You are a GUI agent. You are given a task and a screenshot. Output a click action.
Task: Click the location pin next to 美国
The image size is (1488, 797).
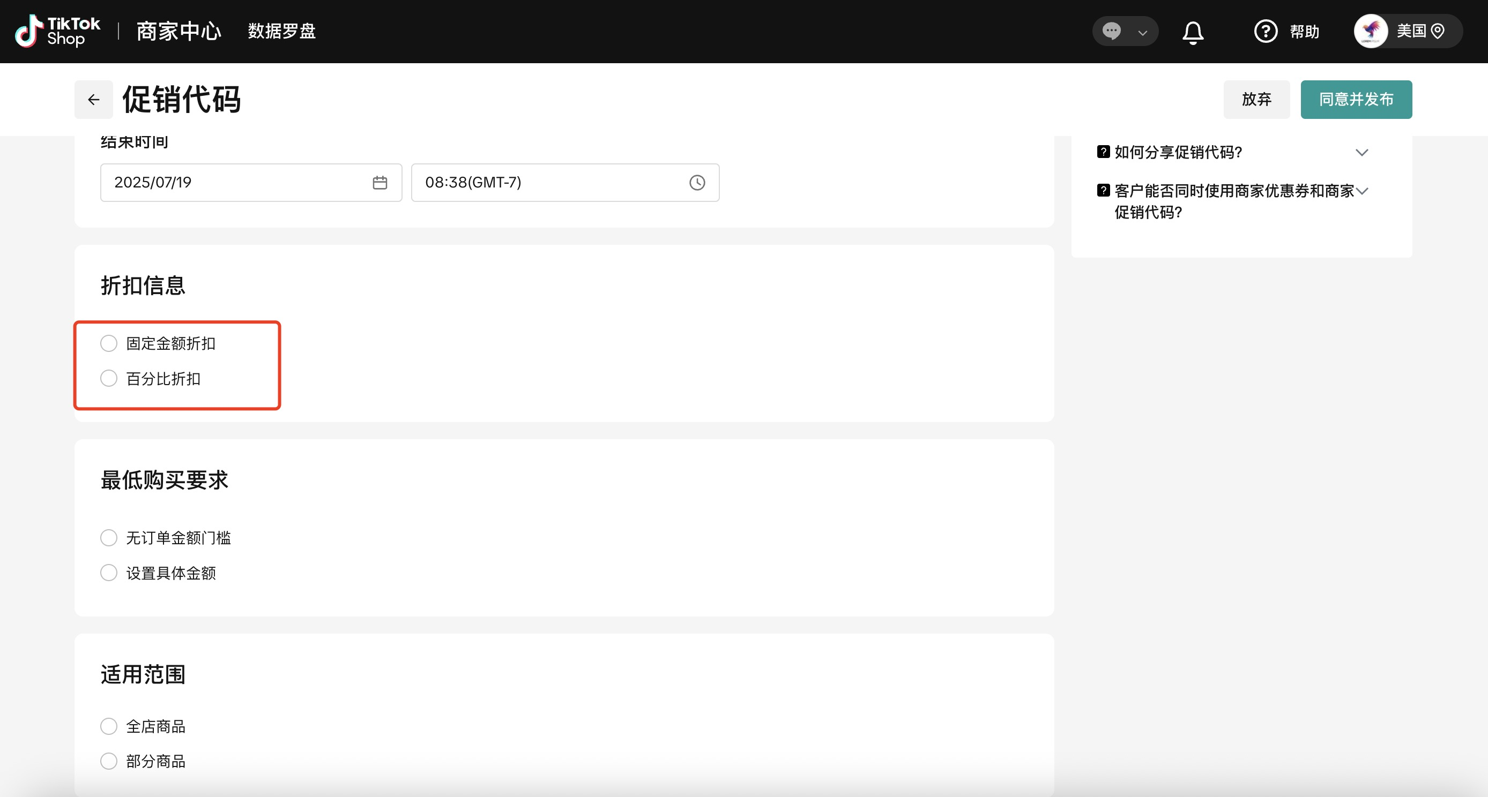click(x=1438, y=31)
